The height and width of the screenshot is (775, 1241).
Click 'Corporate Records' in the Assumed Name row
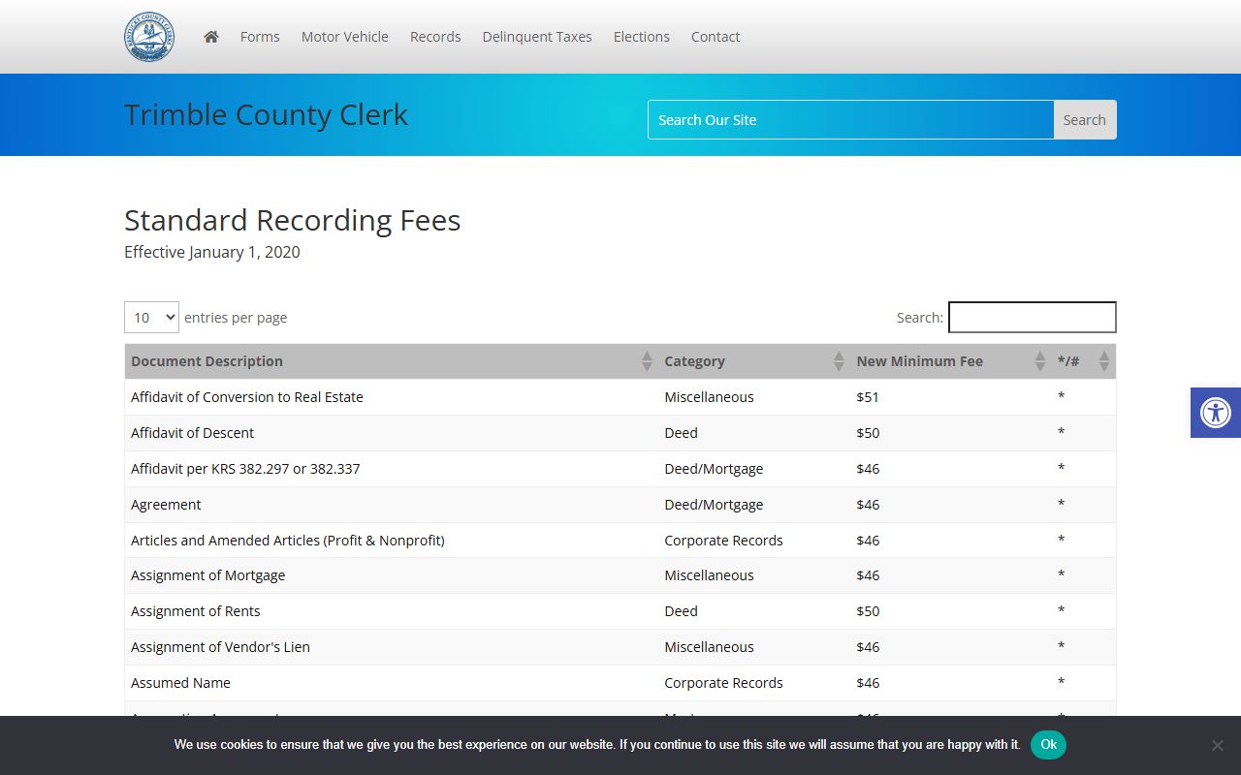(723, 683)
